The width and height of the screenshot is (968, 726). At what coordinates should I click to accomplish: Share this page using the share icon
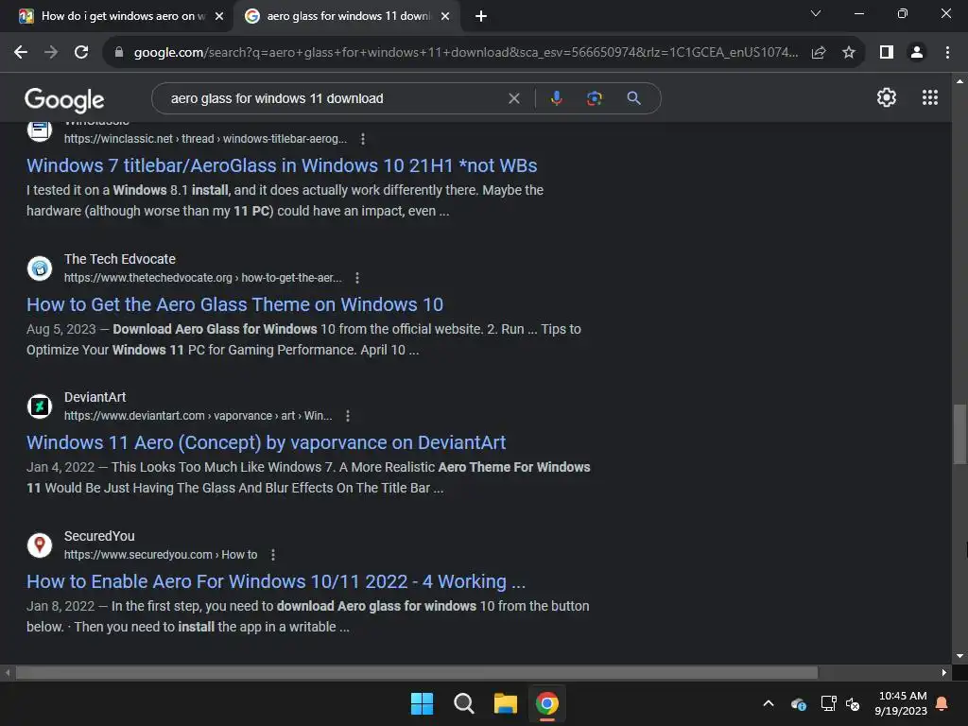click(819, 53)
